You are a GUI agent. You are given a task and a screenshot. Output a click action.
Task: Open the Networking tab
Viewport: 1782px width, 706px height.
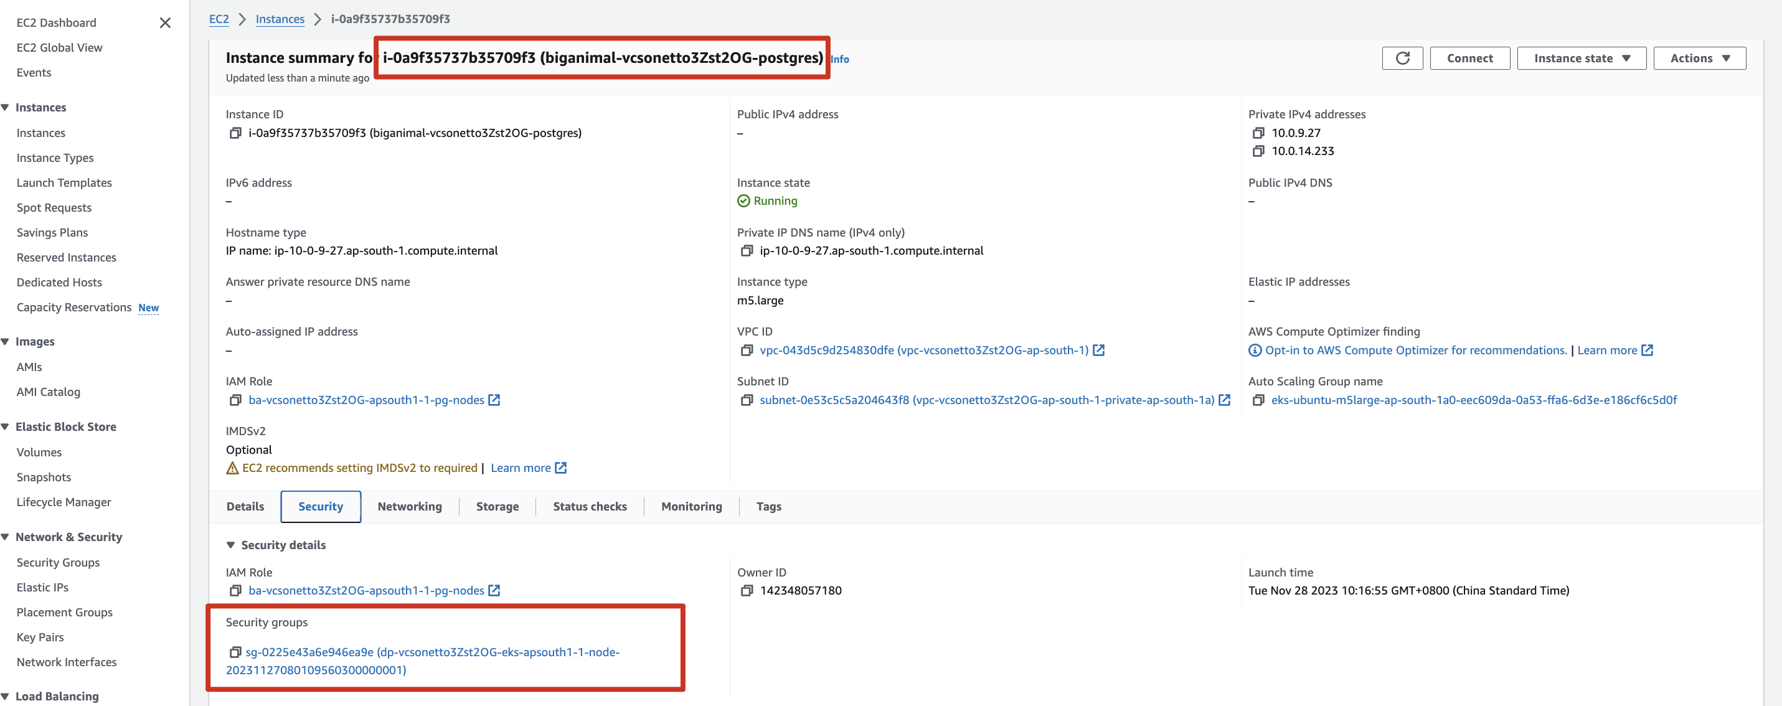tap(410, 506)
